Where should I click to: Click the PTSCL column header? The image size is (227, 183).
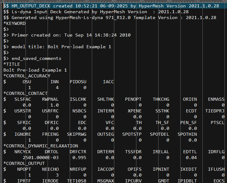click(x=217, y=123)
